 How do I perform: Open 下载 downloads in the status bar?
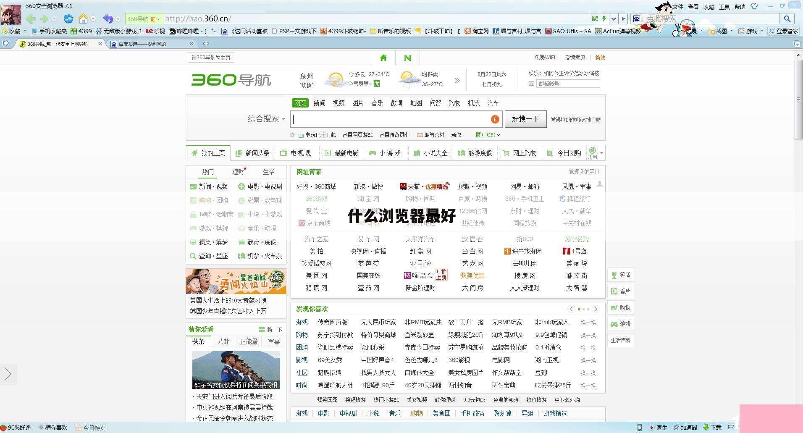click(x=712, y=428)
